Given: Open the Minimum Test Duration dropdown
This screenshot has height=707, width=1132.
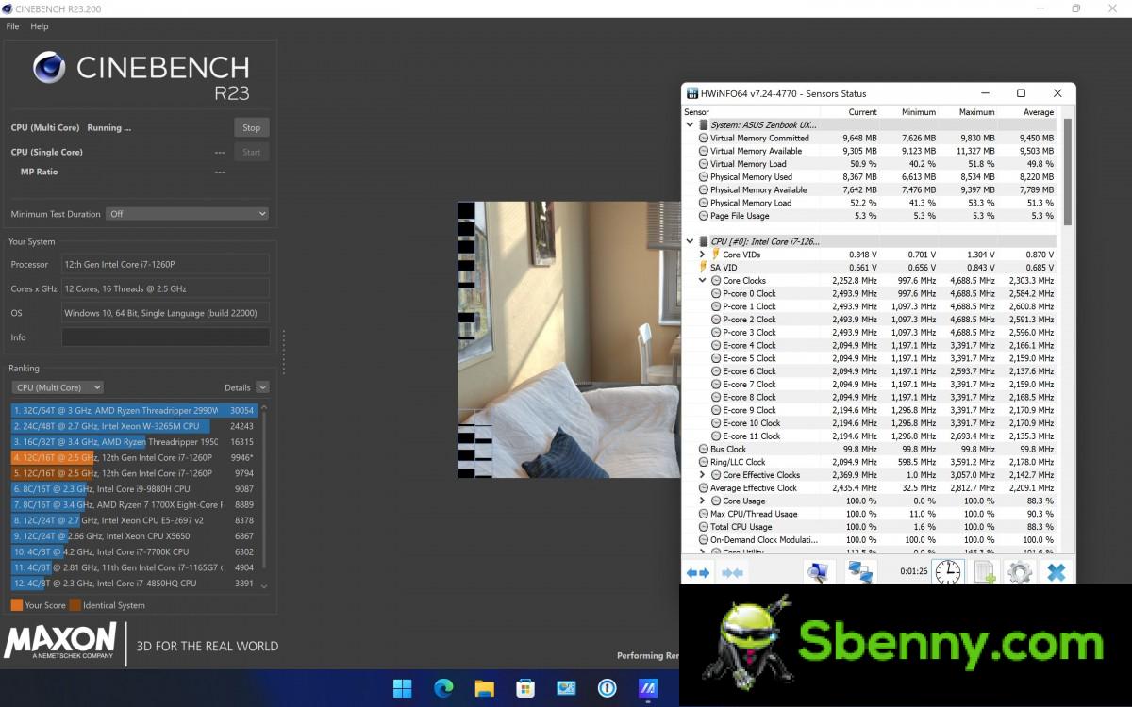Looking at the screenshot, I should pyautogui.click(x=188, y=214).
